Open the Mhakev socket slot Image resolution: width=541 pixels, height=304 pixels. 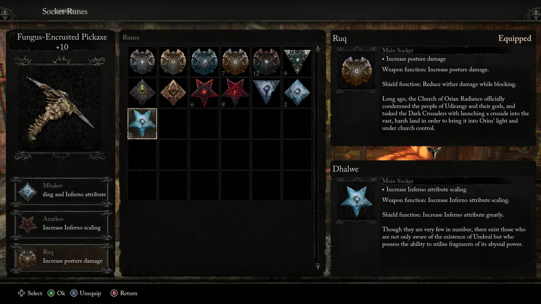[x=62, y=192]
